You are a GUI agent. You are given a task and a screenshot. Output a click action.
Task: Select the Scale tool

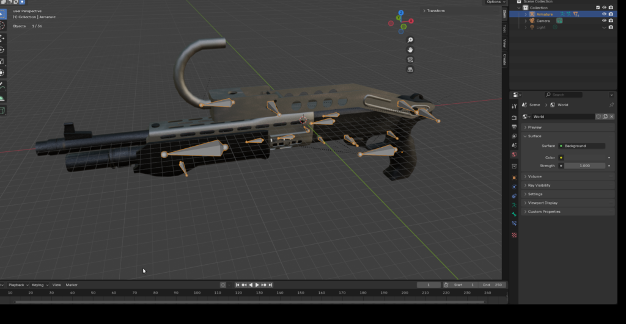(x=2, y=62)
